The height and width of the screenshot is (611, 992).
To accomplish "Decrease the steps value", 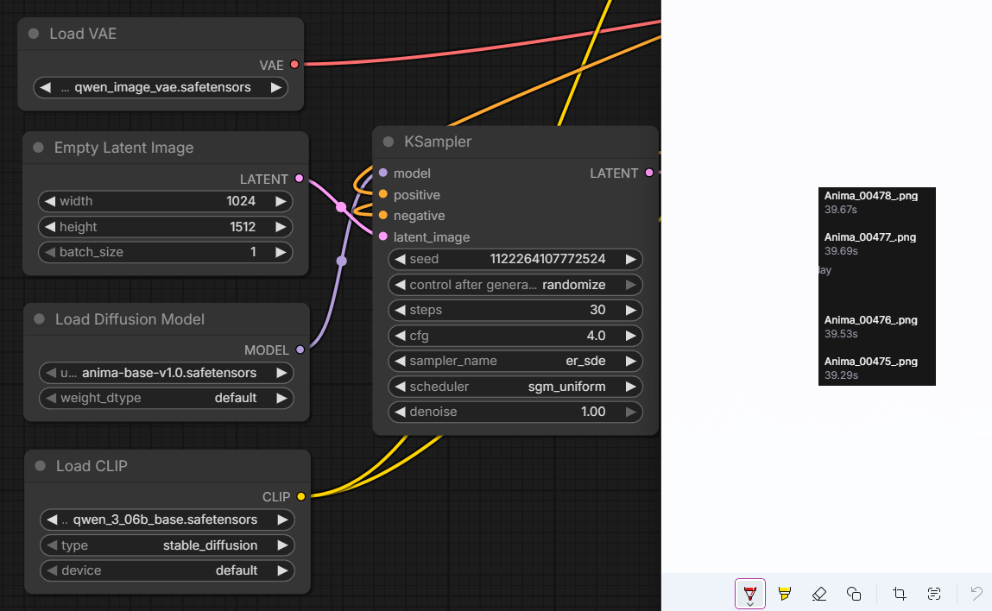I will [400, 310].
